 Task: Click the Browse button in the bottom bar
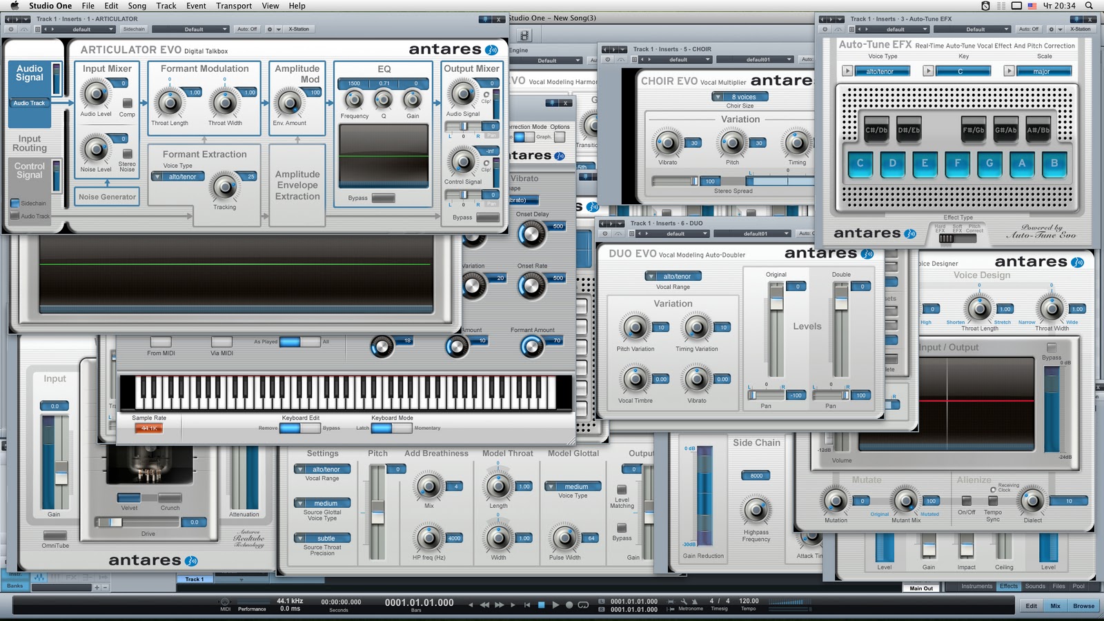(x=1083, y=606)
